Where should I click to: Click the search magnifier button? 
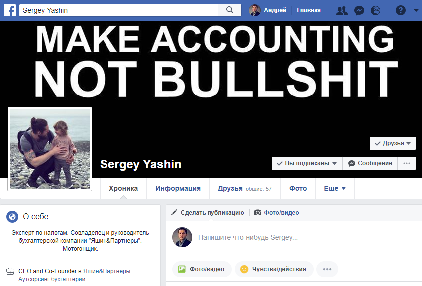[230, 10]
